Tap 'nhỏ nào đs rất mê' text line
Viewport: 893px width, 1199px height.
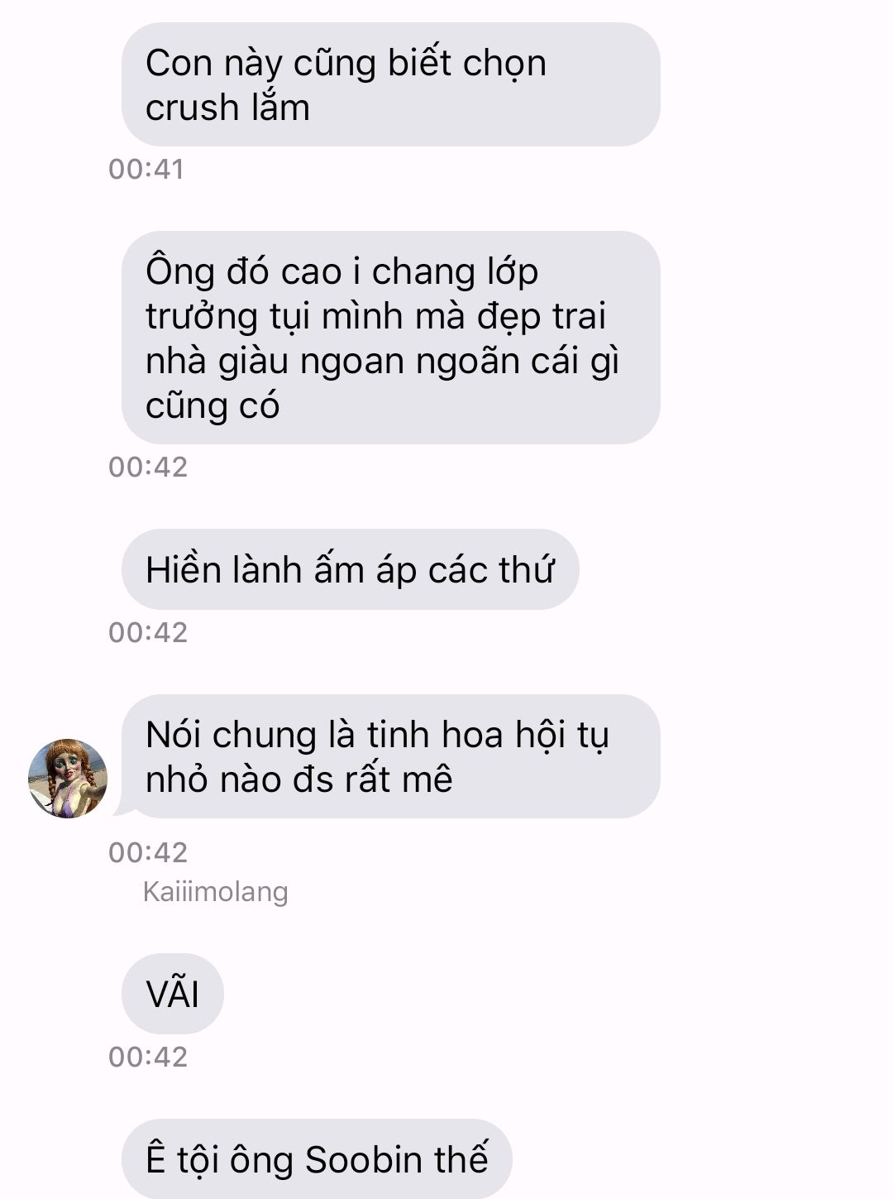pyautogui.click(x=299, y=779)
